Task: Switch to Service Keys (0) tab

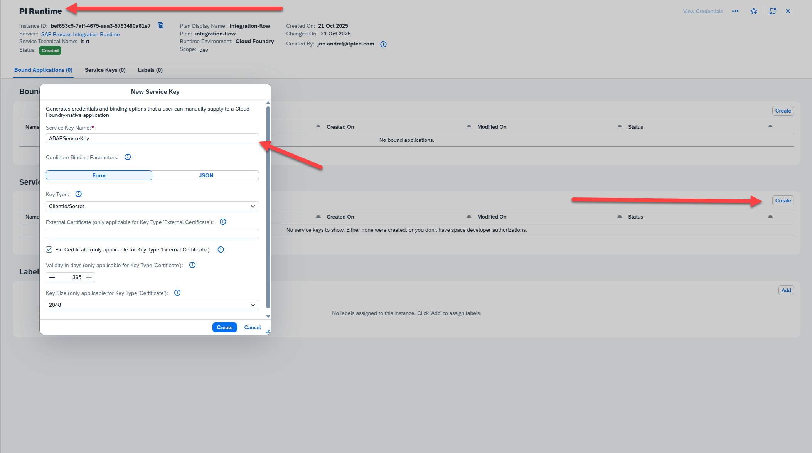Action: 105,70
